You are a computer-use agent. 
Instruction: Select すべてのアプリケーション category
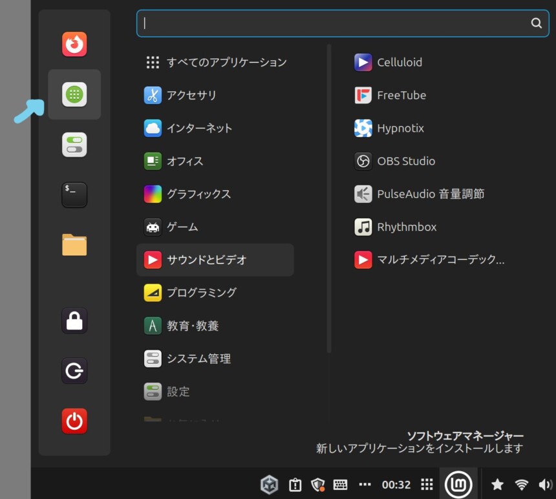pyautogui.click(x=215, y=62)
